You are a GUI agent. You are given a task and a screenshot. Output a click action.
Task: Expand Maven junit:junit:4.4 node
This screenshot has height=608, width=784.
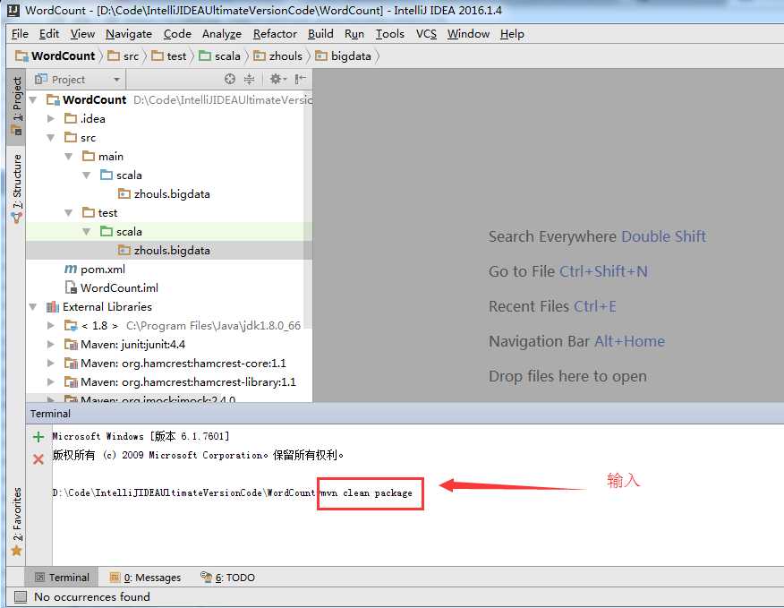click(x=50, y=344)
